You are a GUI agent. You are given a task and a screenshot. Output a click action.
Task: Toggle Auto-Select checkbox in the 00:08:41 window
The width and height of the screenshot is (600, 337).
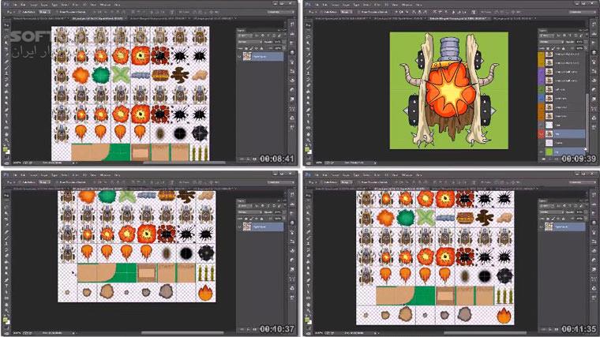20,12
